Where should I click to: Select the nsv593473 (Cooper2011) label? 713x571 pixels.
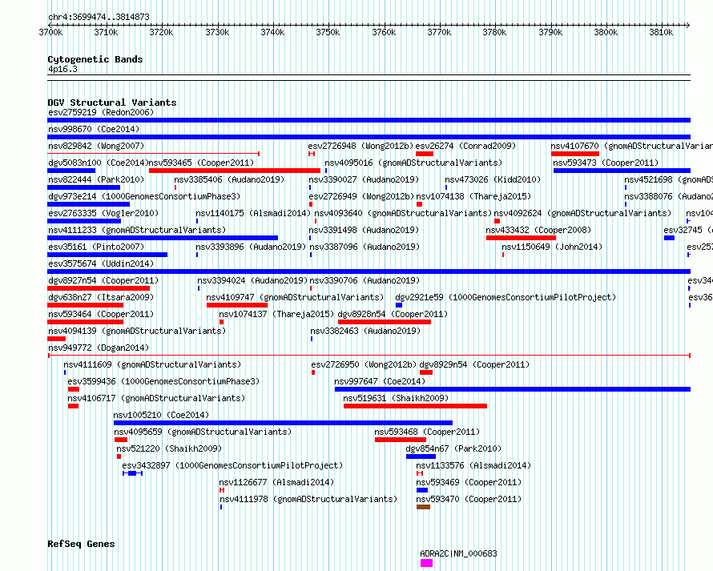606,163
